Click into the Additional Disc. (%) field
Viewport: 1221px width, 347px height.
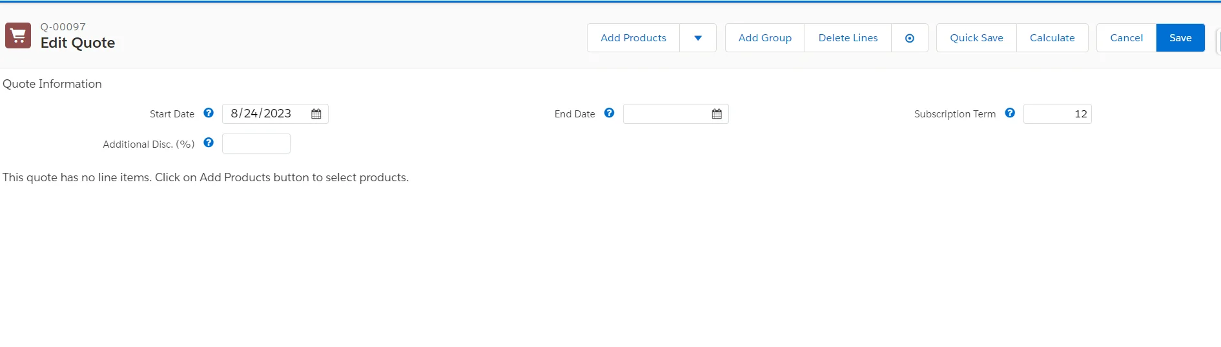coord(256,144)
